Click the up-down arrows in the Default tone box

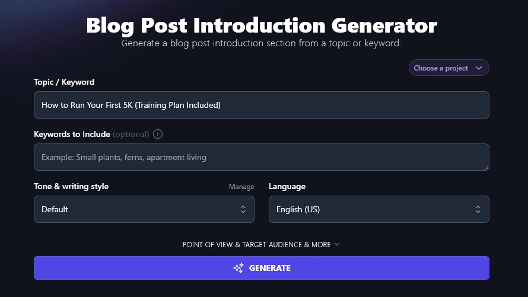(243, 209)
